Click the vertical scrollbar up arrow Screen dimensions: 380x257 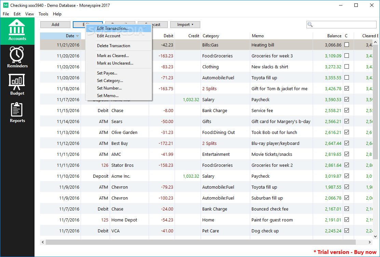pos(376,42)
